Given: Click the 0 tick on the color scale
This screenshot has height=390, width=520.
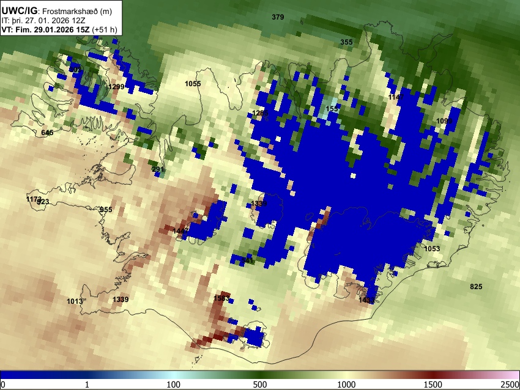Looking at the screenshot, I should pyautogui.click(x=3, y=384).
